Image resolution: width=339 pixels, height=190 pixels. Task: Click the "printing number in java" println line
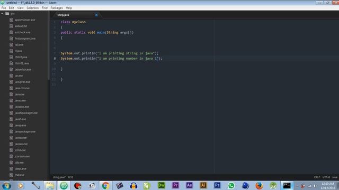coord(111,59)
